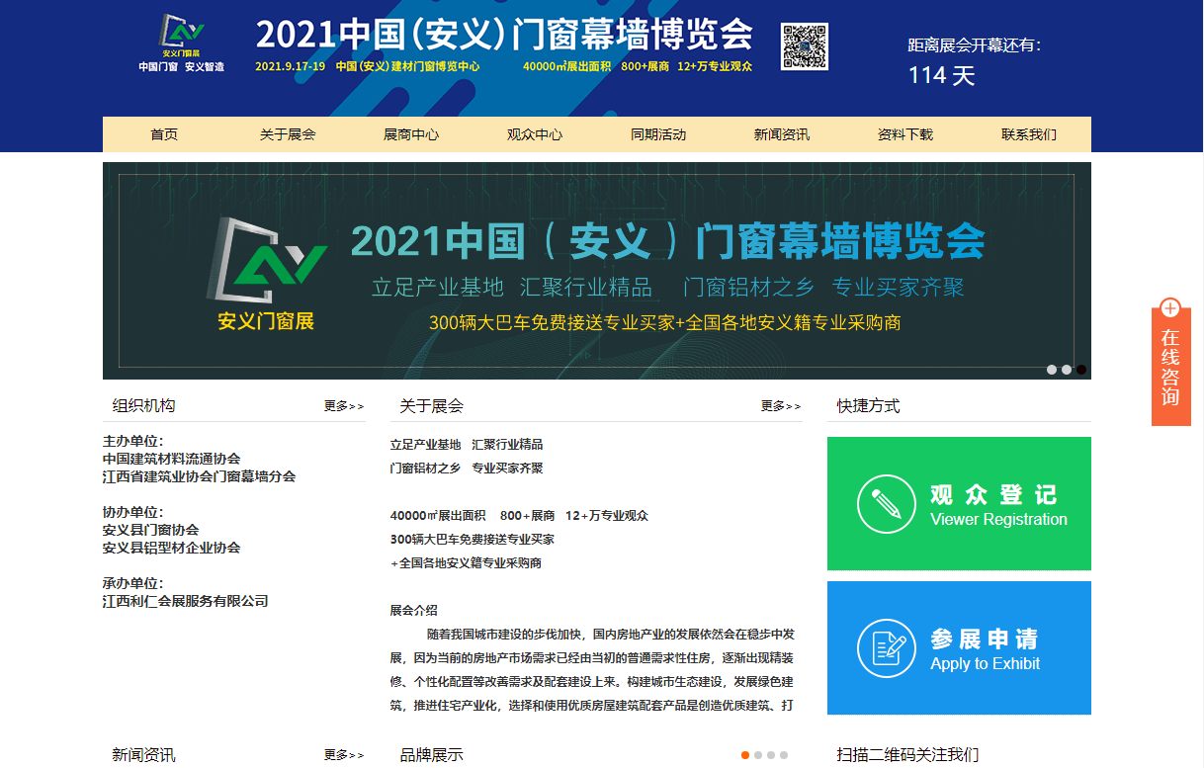Screen dimensions: 1204x768
Task: Select the second banner slide dot
Action: (x=1067, y=370)
